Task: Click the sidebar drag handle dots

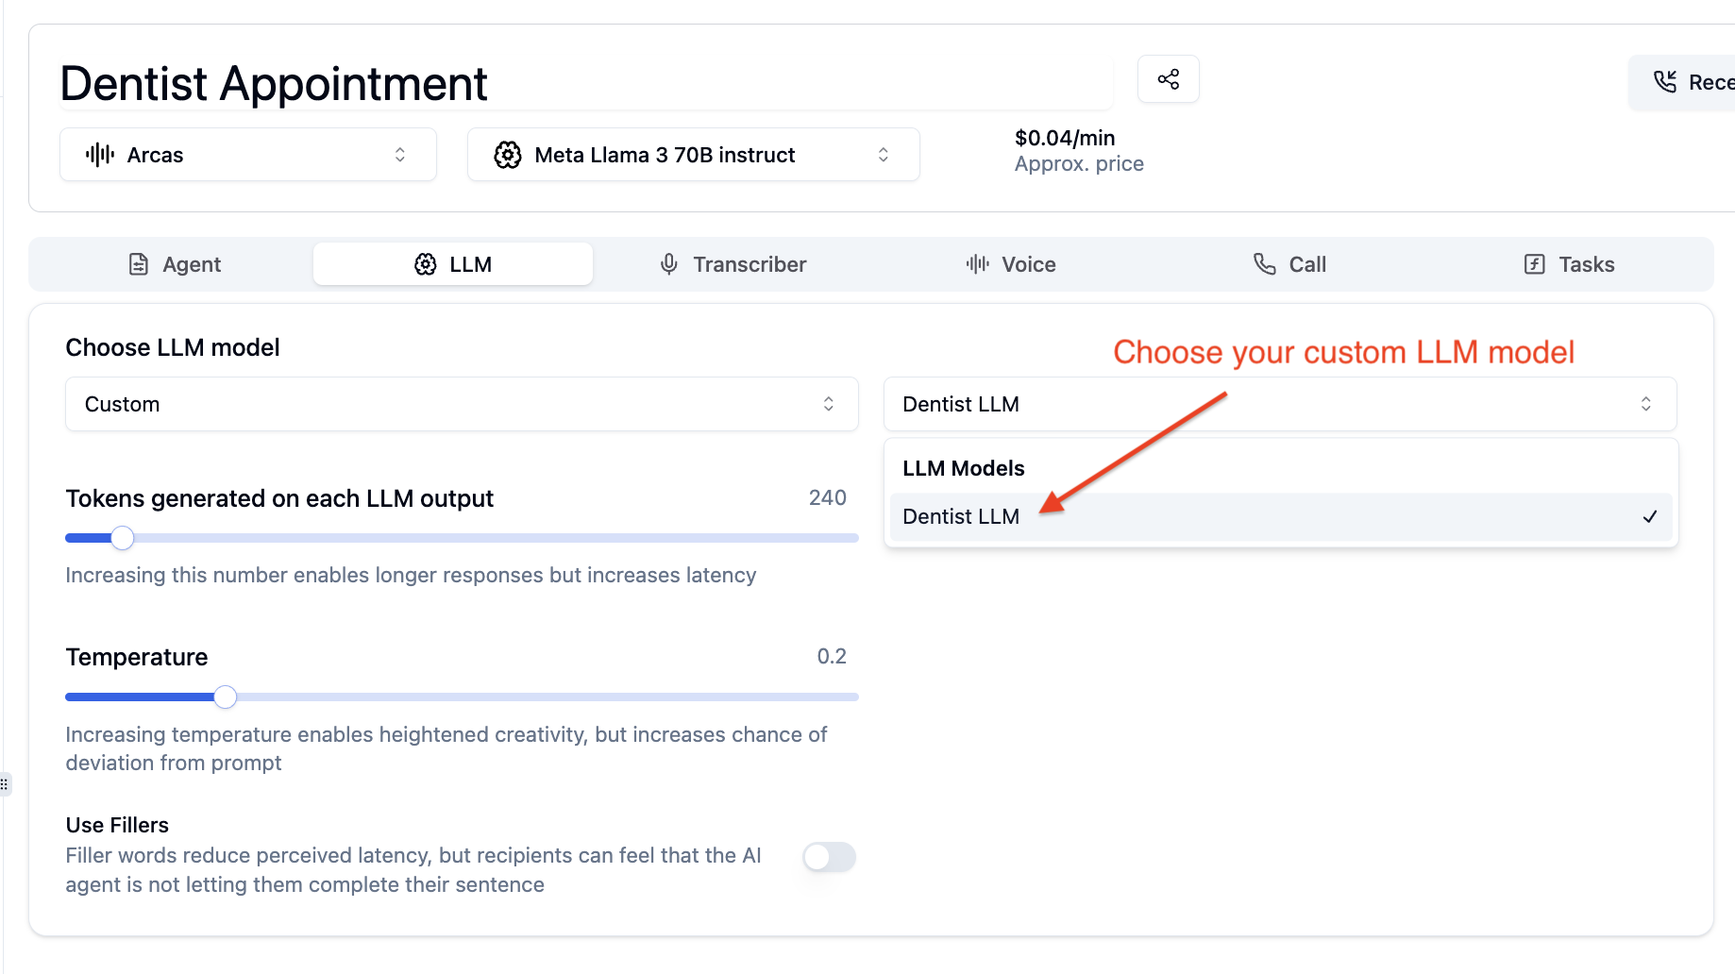Action: (x=5, y=783)
